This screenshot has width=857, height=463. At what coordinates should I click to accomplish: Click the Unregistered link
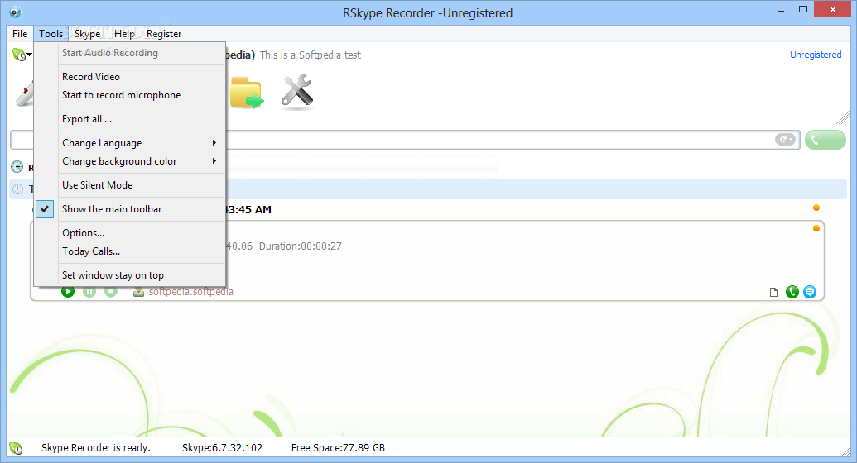click(816, 55)
